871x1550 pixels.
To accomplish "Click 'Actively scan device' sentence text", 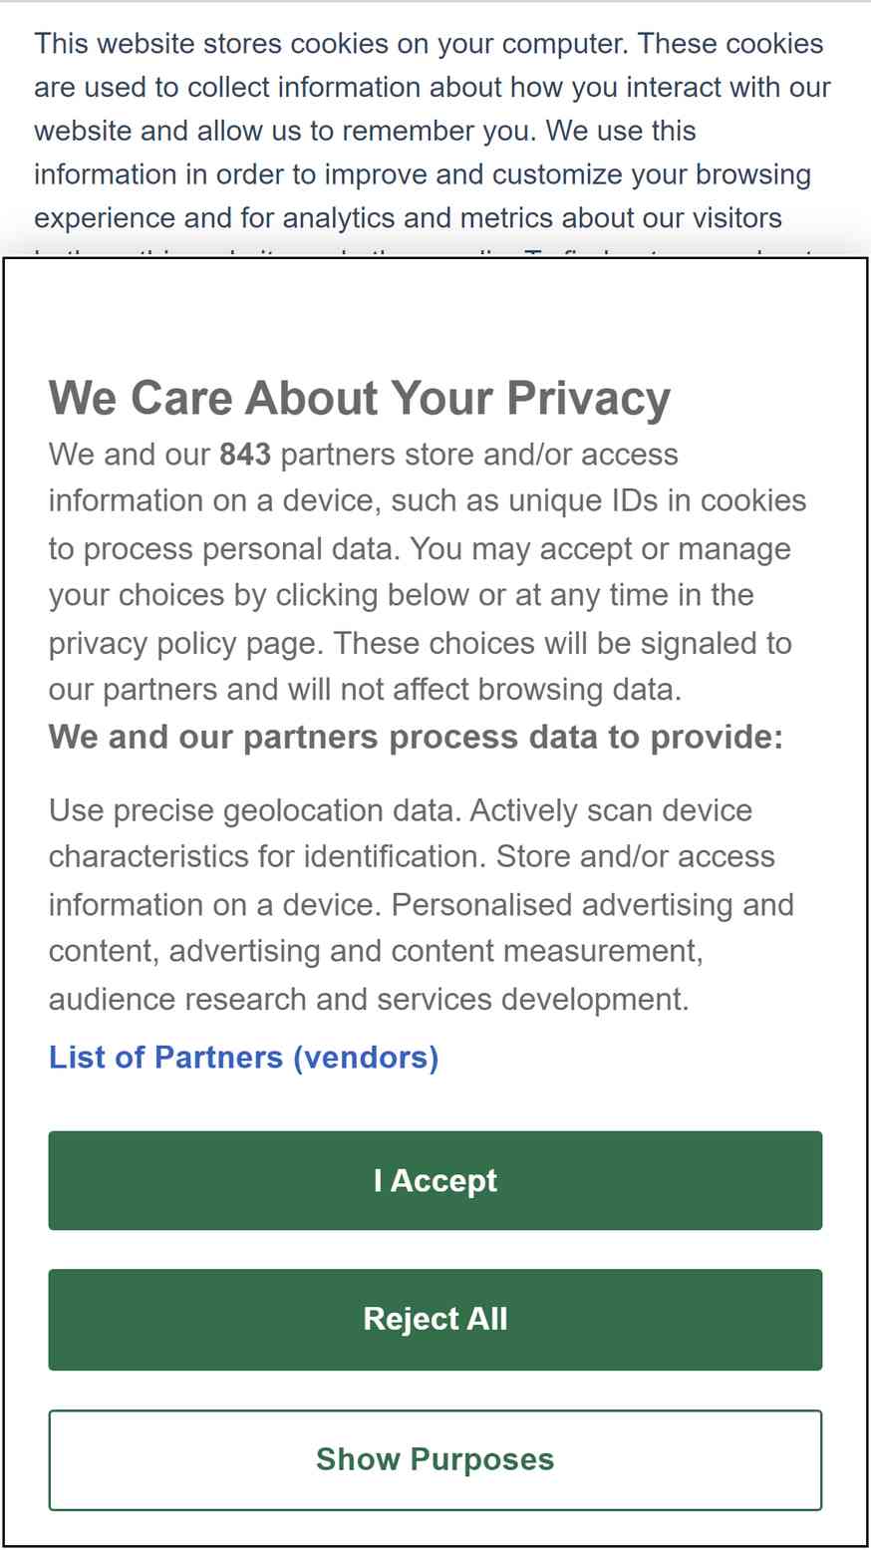I will pos(611,810).
